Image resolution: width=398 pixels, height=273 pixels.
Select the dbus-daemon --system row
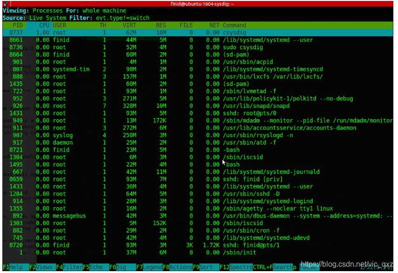click(198, 216)
